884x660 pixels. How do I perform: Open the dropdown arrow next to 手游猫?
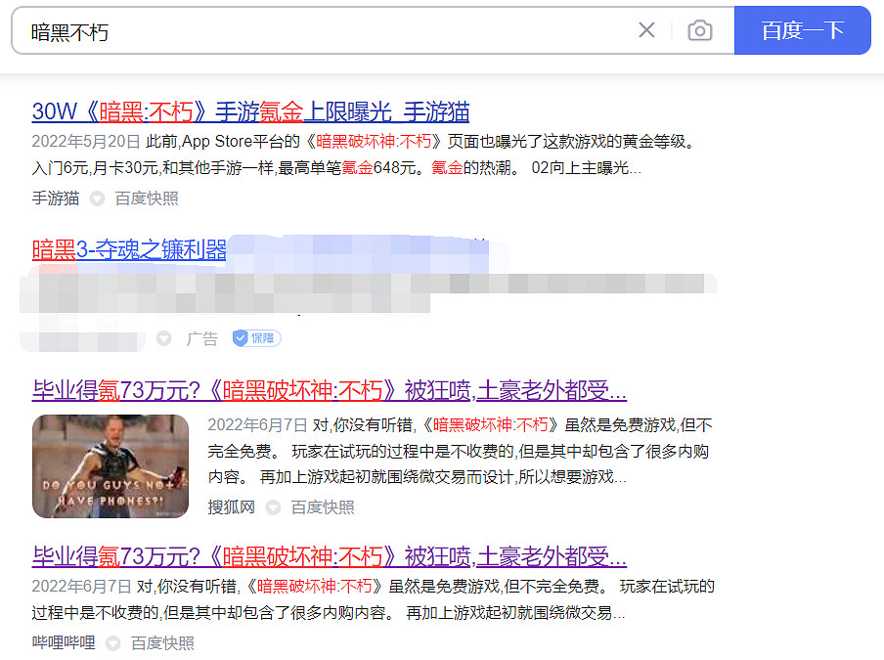point(96,198)
